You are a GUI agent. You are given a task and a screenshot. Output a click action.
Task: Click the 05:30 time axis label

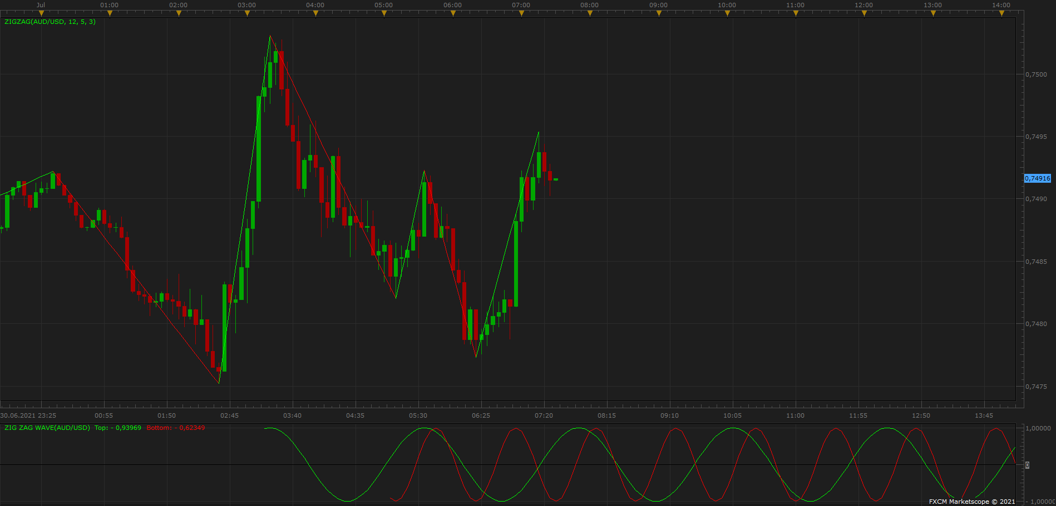[418, 415]
